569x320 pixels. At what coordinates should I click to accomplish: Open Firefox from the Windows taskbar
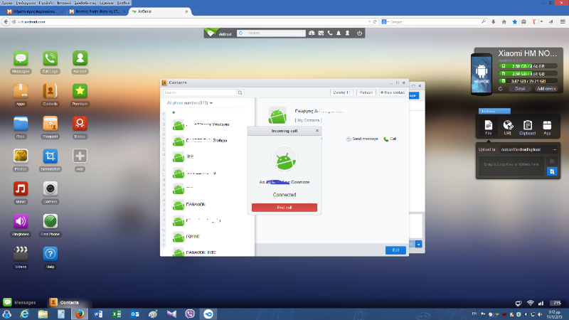80,314
